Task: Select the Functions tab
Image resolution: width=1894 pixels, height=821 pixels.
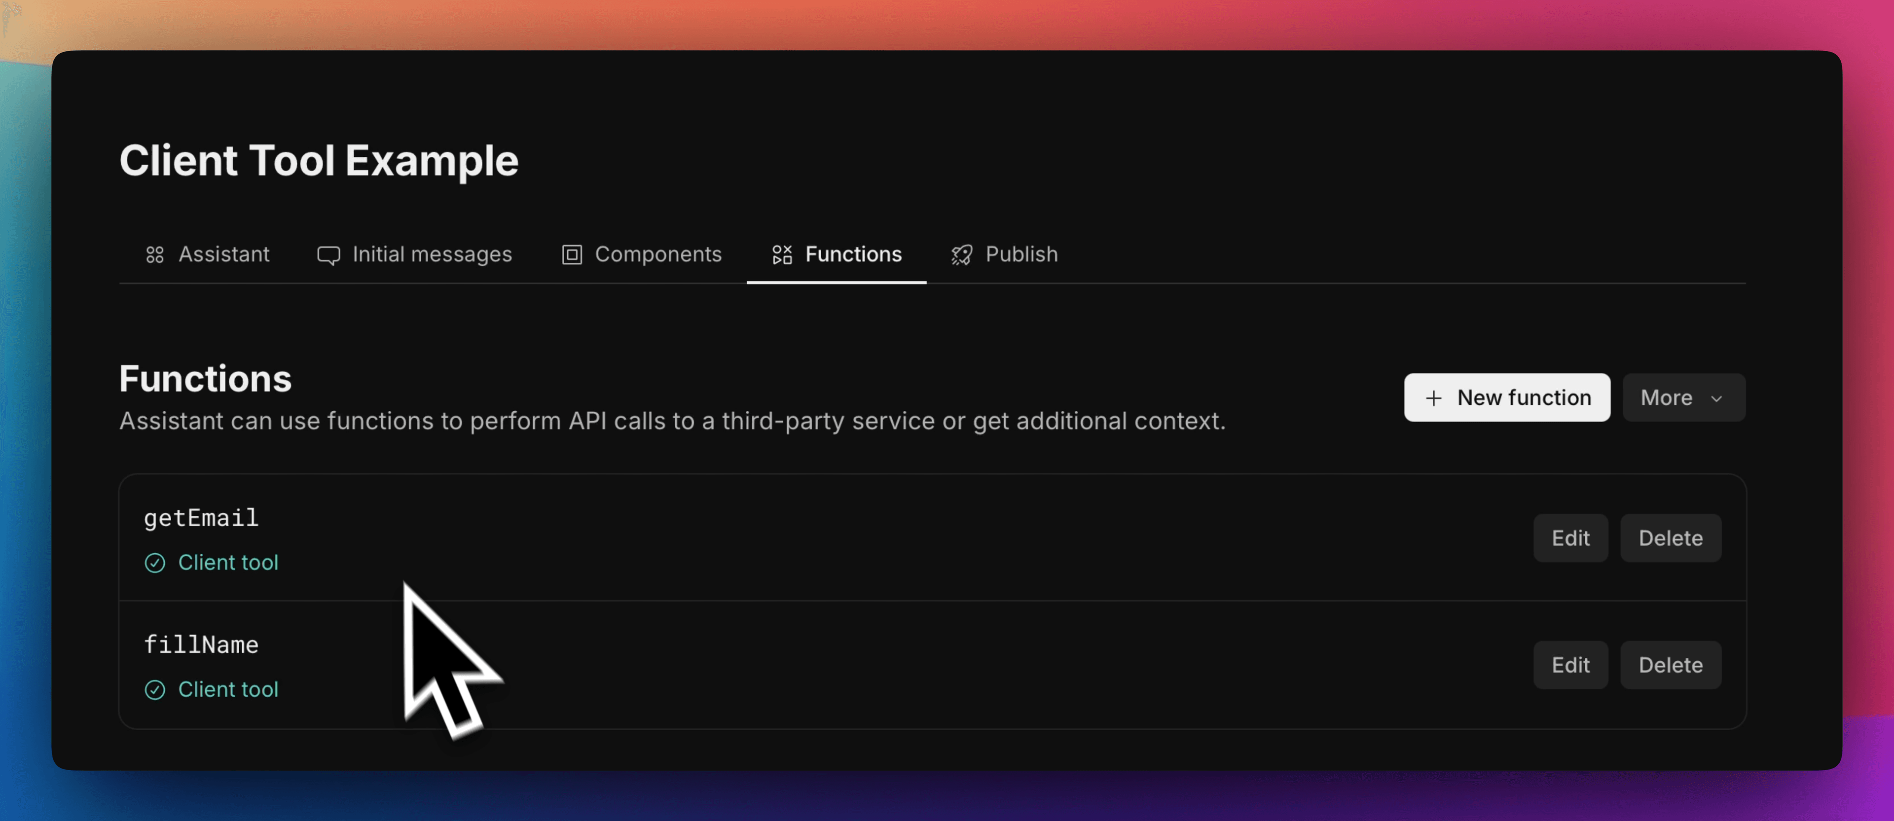Action: pyautogui.click(x=853, y=255)
